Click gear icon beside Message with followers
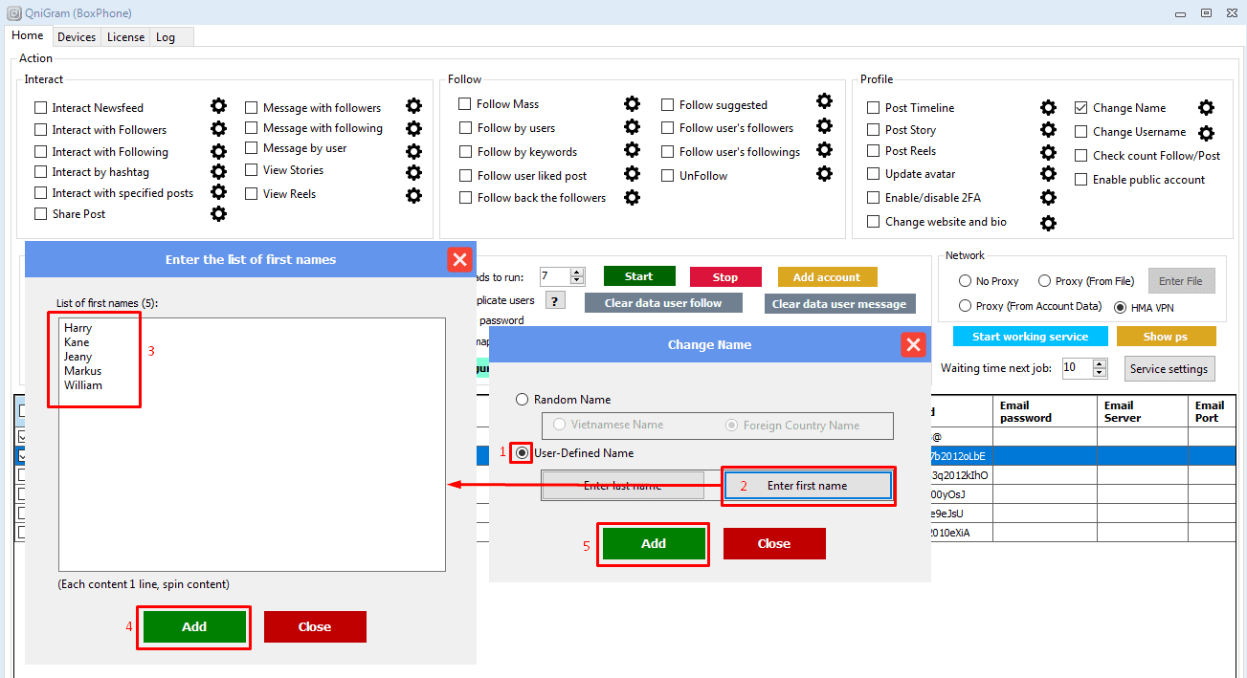 point(413,106)
